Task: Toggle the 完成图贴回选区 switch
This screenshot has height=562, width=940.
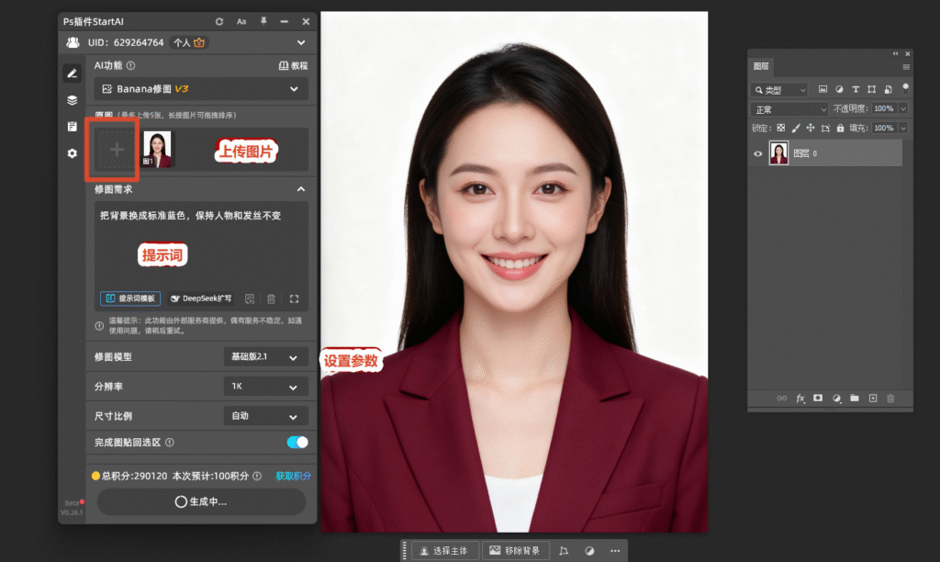Action: (x=297, y=442)
